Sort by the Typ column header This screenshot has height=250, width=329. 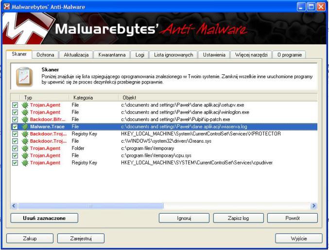pos(44,98)
